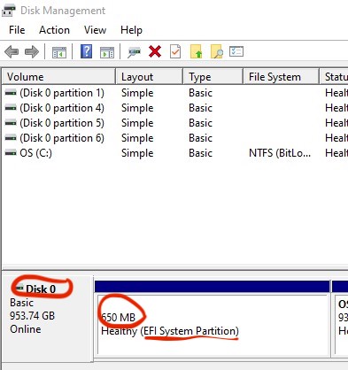Click Simple layout cell in OS (C:) row
348x370 pixels.
tap(137, 153)
